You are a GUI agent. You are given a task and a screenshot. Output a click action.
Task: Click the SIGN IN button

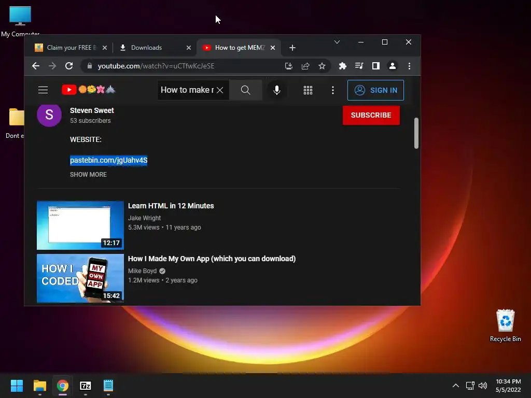click(x=375, y=90)
